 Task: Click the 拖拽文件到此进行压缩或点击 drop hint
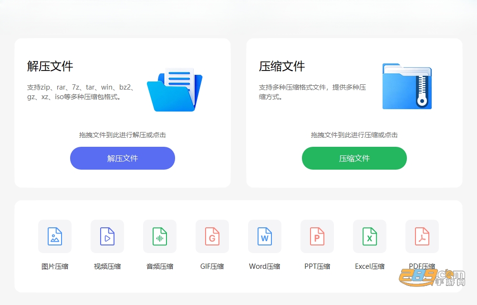pos(354,135)
